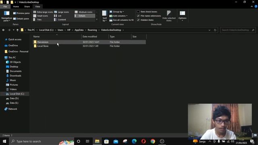Open Task View on taskbar
Screen dimensions: 258x145
[87, 141]
